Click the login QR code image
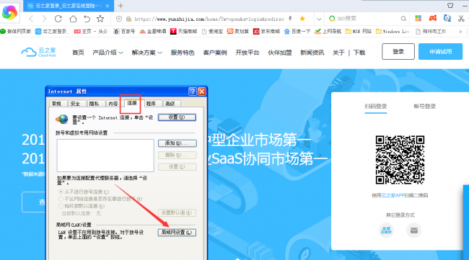Image resolution: width=469 pixels, height=260 pixels. 400,160
